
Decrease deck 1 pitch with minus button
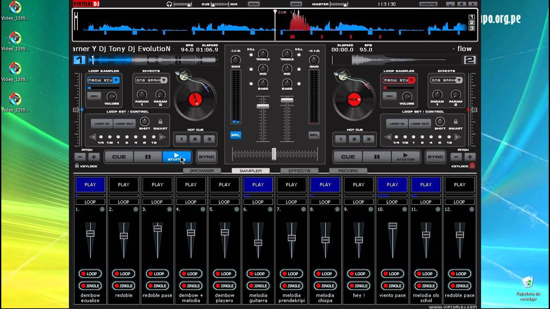tap(79, 157)
